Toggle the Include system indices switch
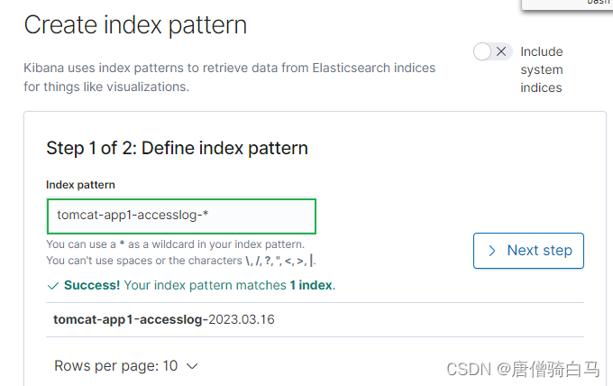Image resolution: width=613 pixels, height=386 pixels. click(x=492, y=51)
